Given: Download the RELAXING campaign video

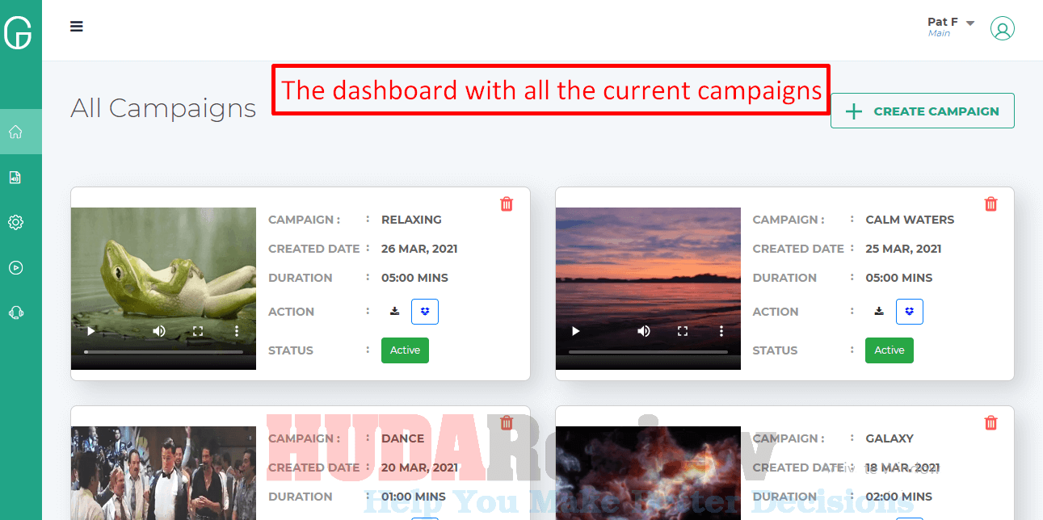Looking at the screenshot, I should pyautogui.click(x=394, y=311).
